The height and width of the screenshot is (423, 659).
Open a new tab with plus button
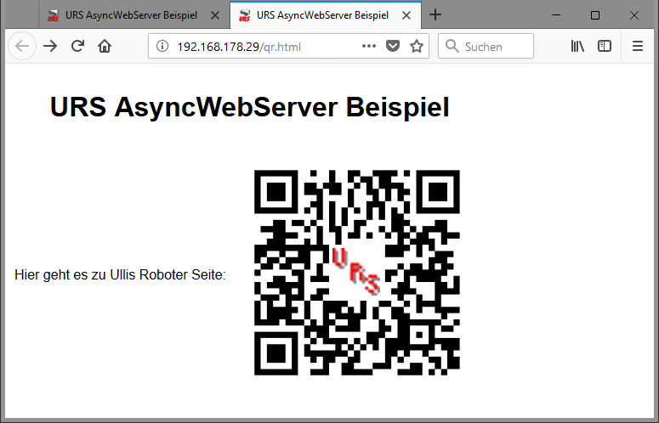435,15
